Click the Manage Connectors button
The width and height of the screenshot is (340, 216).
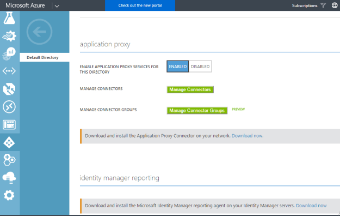tap(190, 89)
